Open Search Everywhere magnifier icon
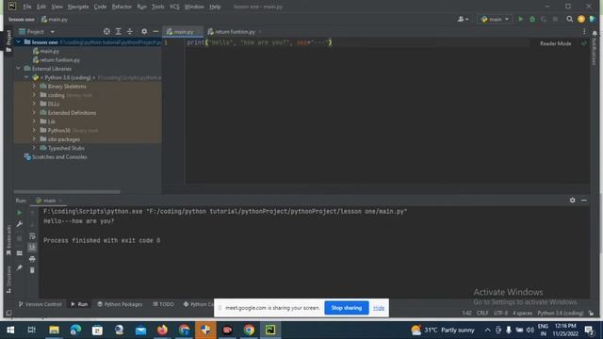The width and height of the screenshot is (603, 339). [x=569, y=19]
